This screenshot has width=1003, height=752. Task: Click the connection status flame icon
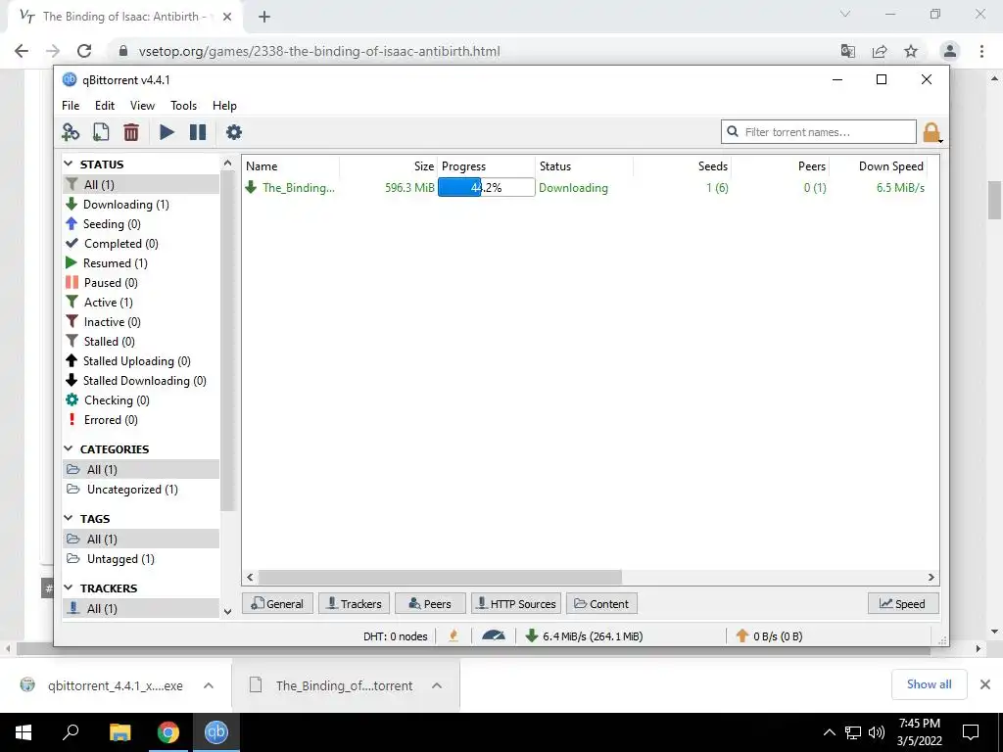454,635
